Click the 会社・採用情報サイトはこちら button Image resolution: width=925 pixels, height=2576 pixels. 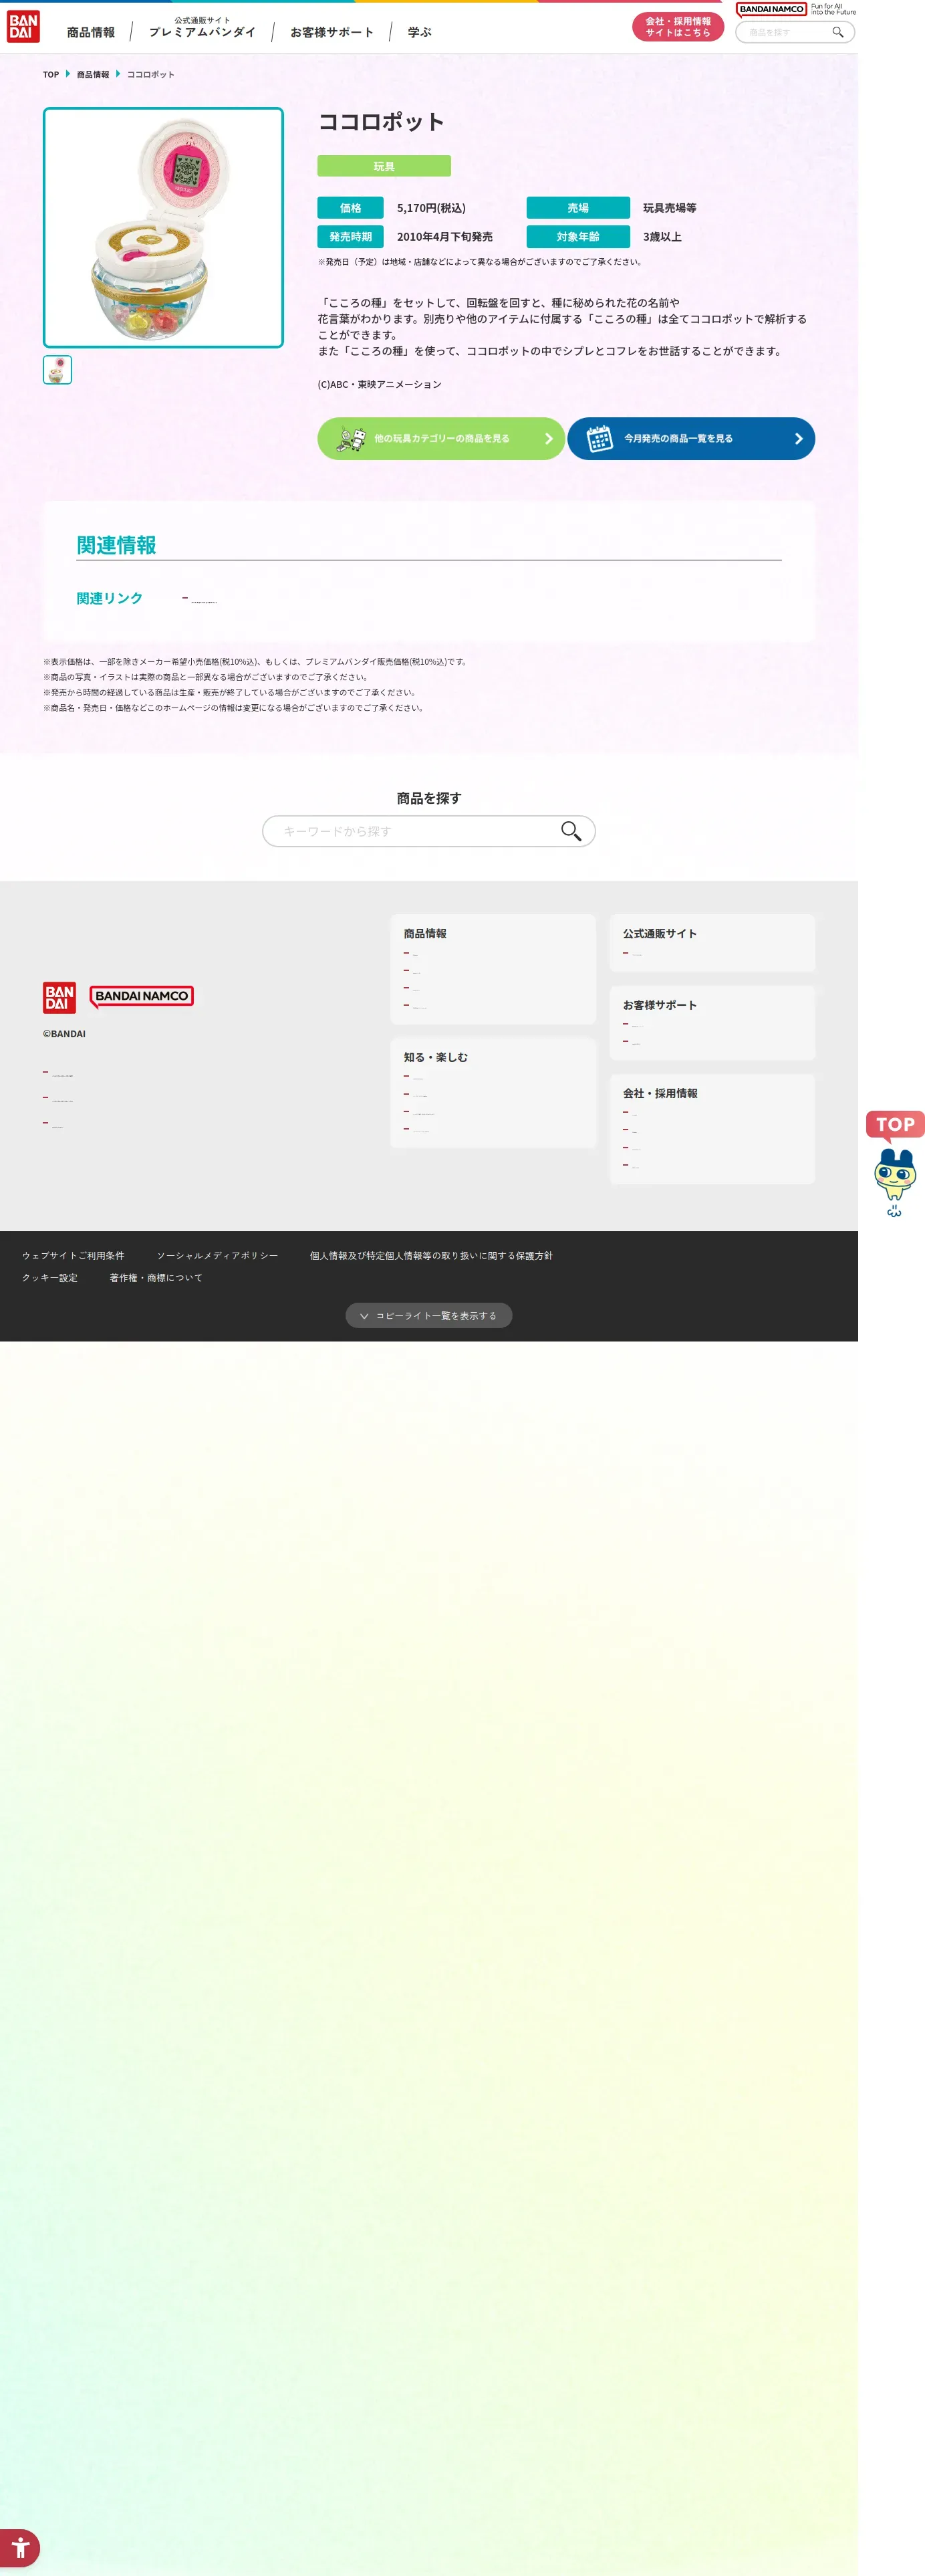[677, 27]
